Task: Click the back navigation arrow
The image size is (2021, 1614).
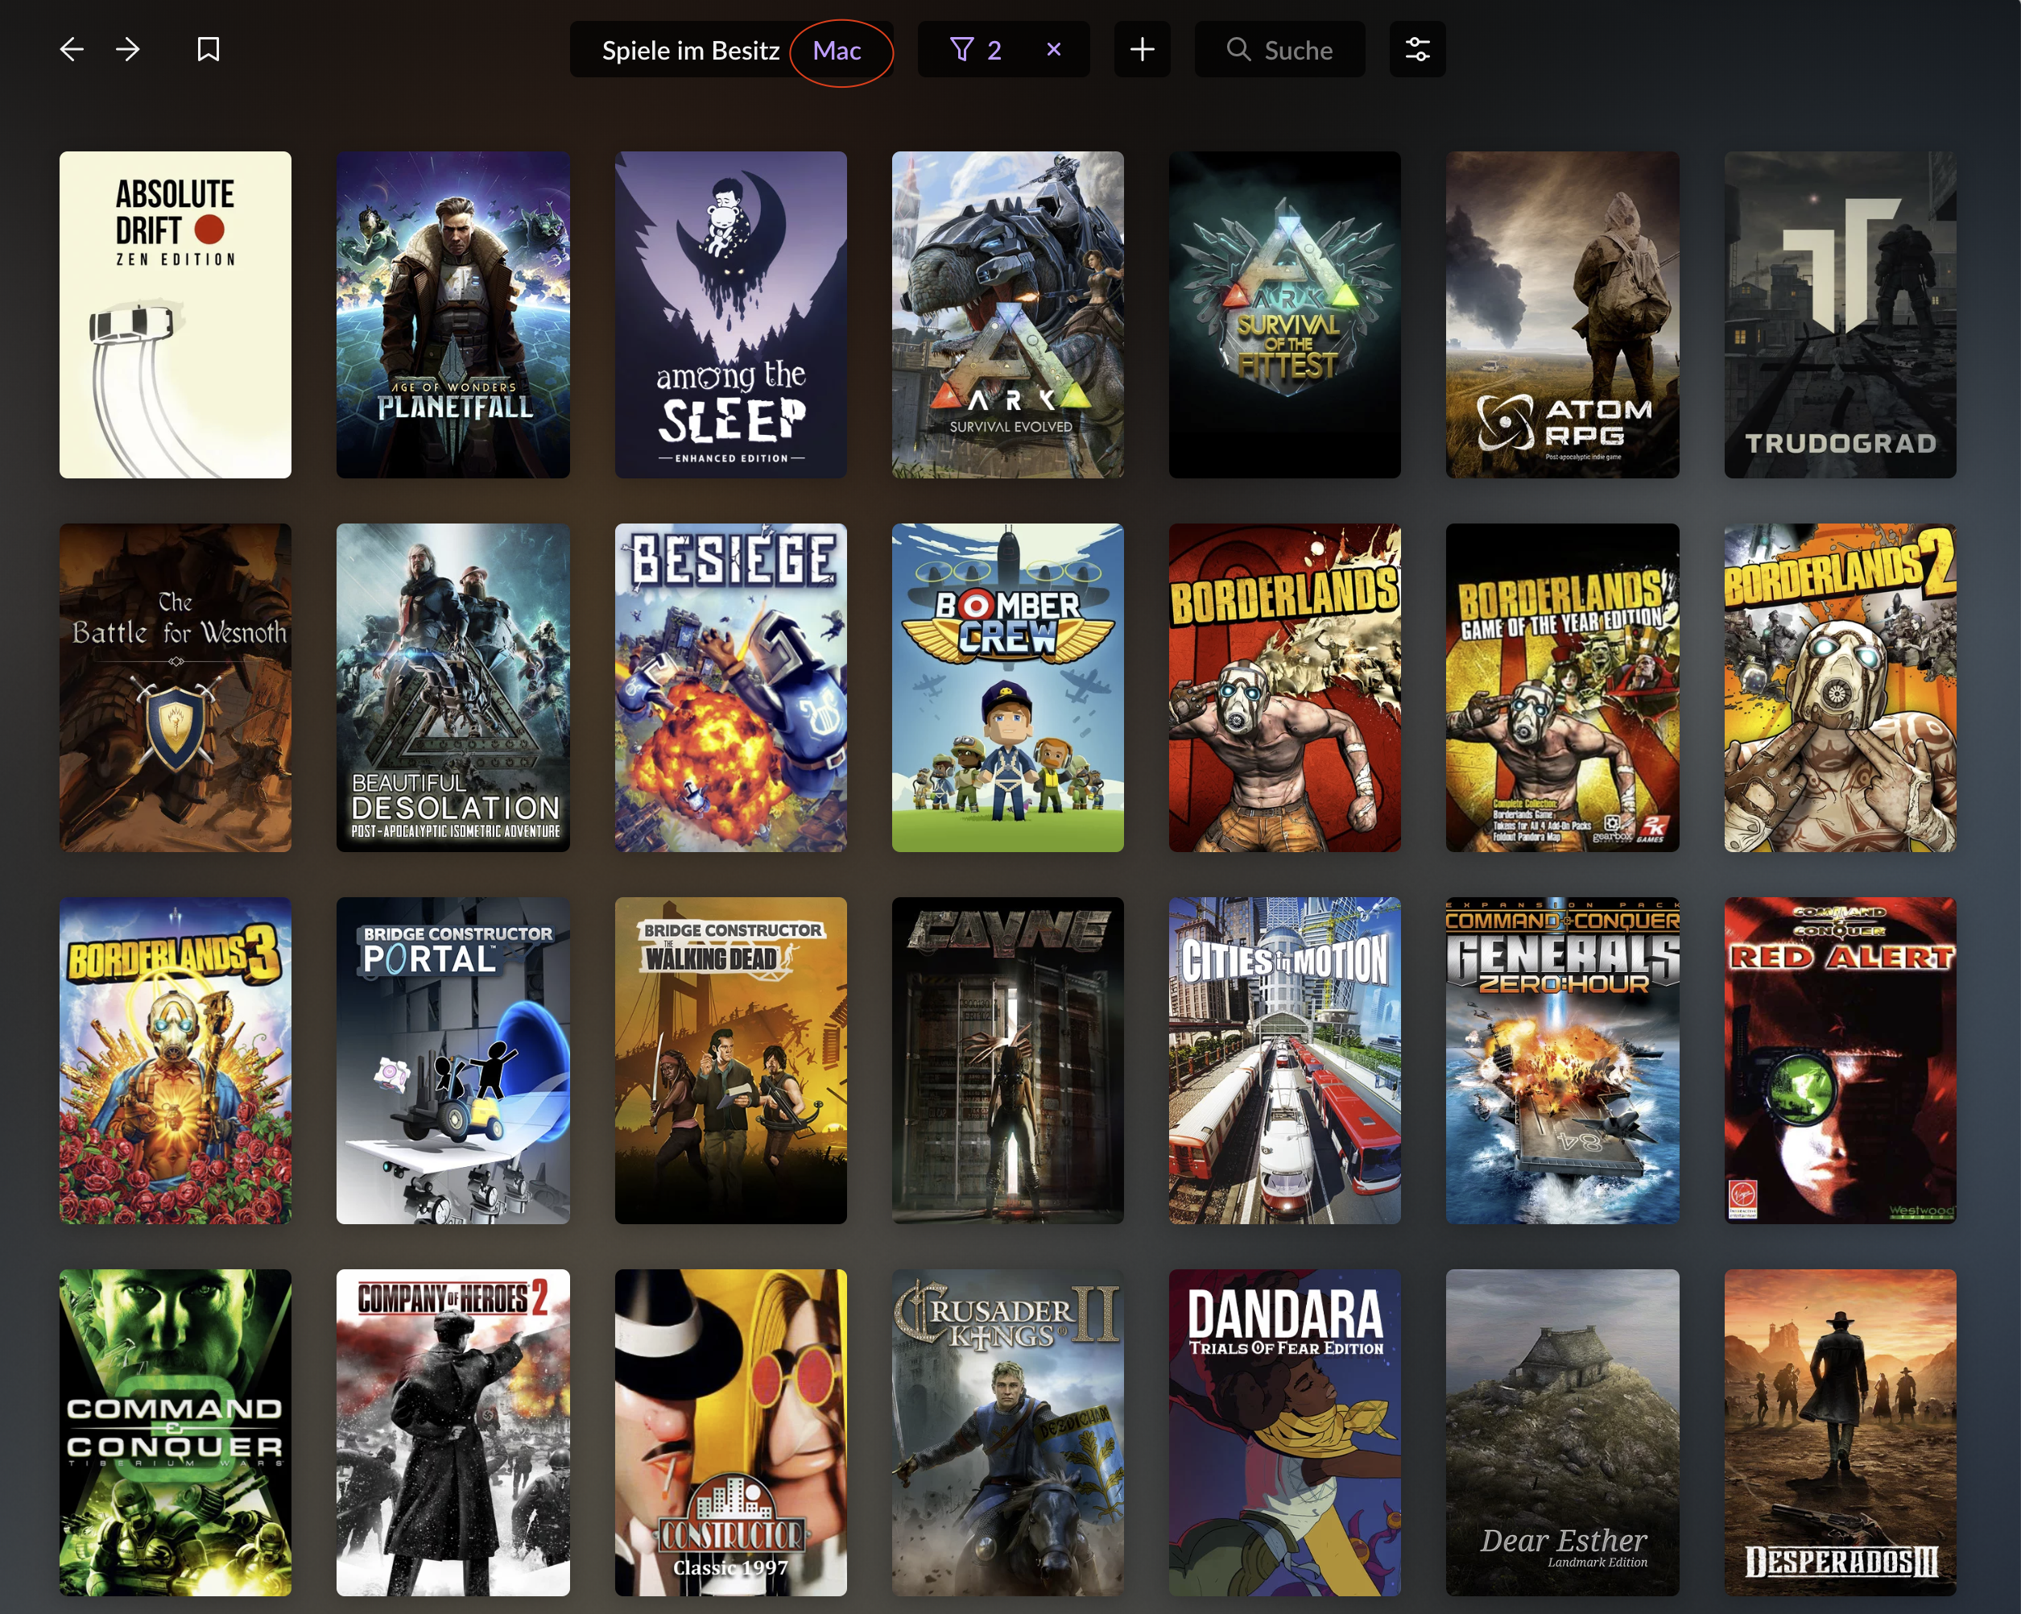Action: 71,50
